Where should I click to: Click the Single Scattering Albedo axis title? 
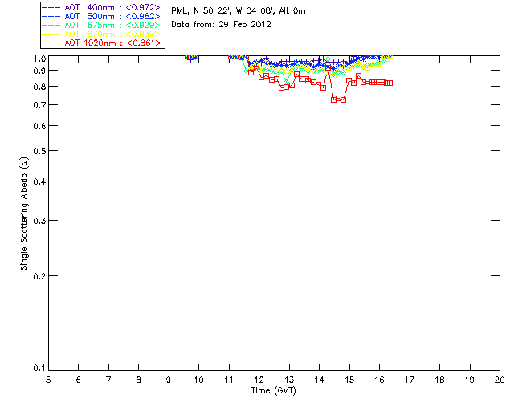coord(24,214)
